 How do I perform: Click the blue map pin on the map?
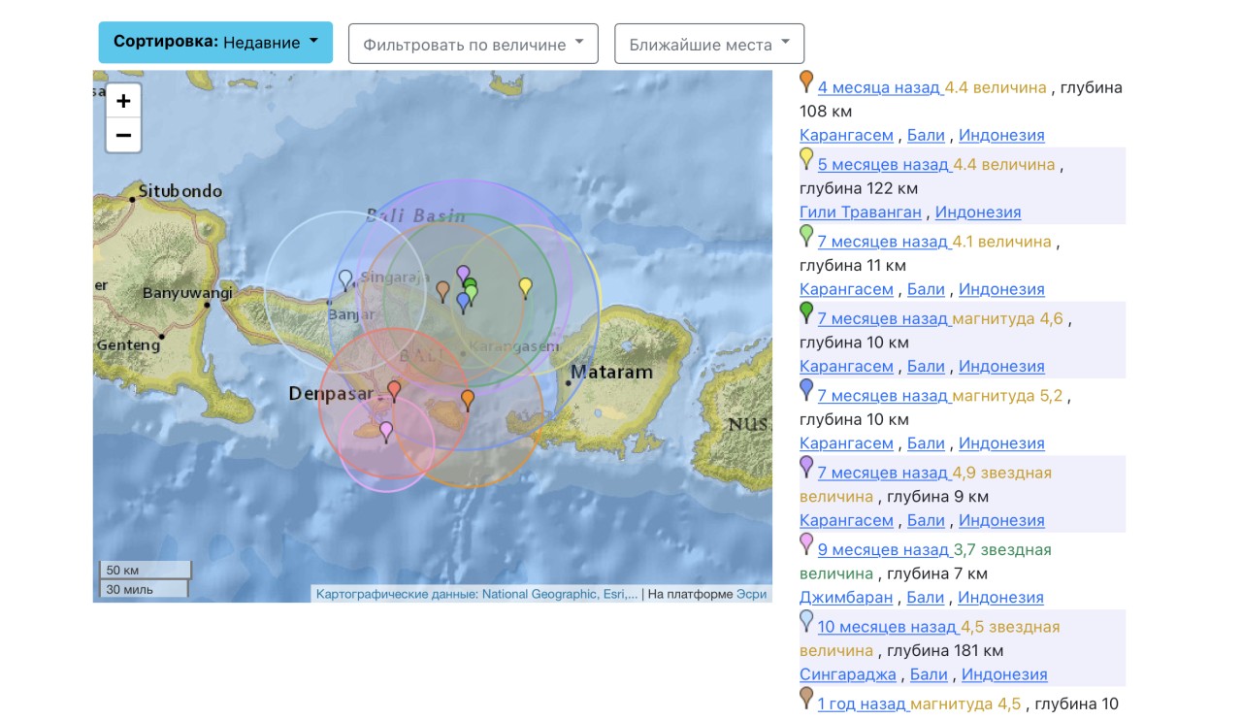click(x=463, y=303)
